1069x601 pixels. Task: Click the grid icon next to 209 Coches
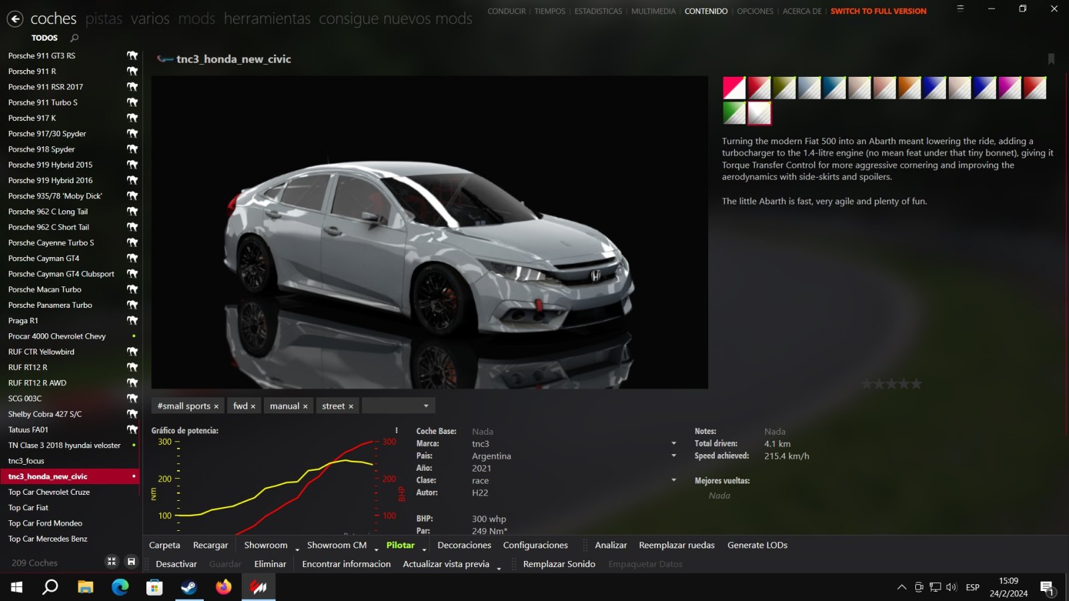(112, 562)
